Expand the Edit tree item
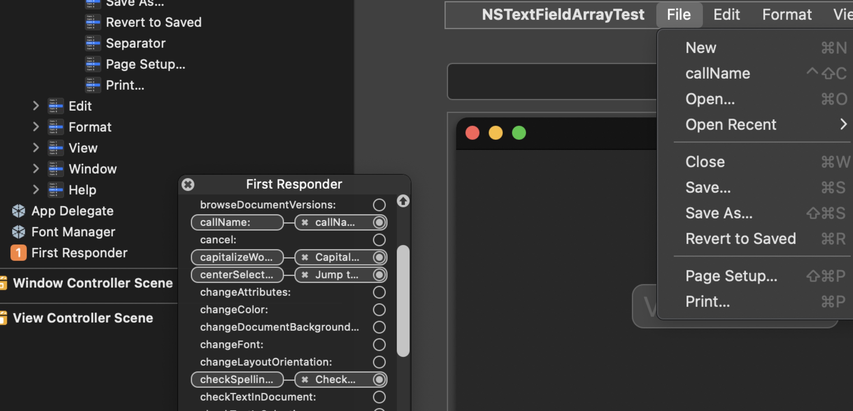The image size is (853, 411). (x=36, y=106)
